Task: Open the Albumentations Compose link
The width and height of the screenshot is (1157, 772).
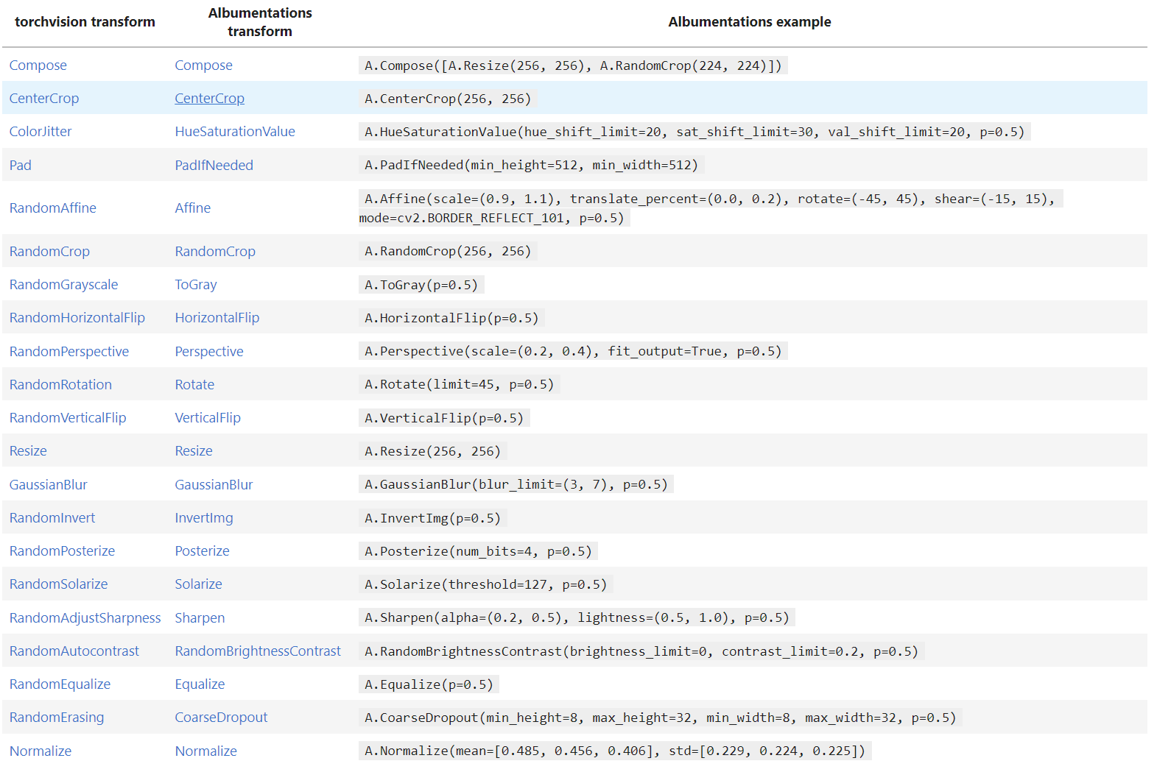Action: (203, 65)
